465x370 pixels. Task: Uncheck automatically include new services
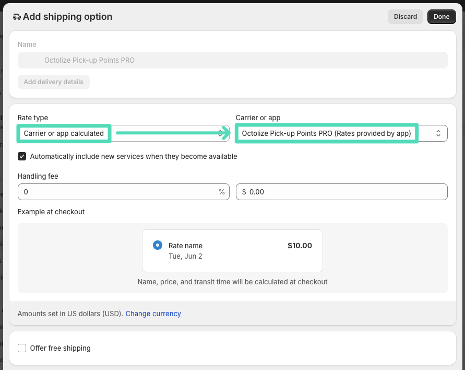point(22,156)
